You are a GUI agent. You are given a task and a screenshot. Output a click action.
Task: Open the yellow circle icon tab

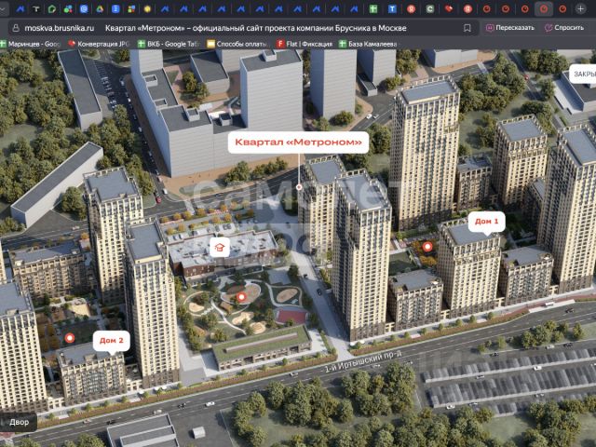click(147, 8)
